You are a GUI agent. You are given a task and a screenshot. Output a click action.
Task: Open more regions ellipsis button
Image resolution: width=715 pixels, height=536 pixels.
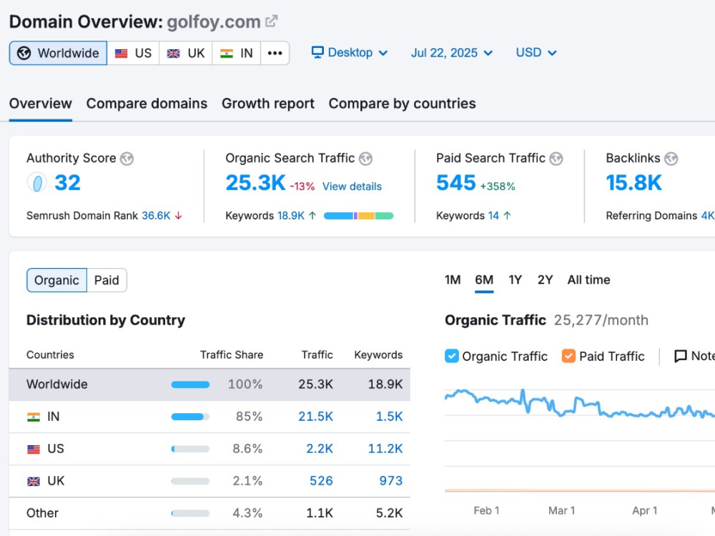pos(275,54)
